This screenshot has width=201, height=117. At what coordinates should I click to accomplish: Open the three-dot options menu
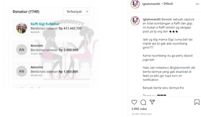(x=197, y=4)
